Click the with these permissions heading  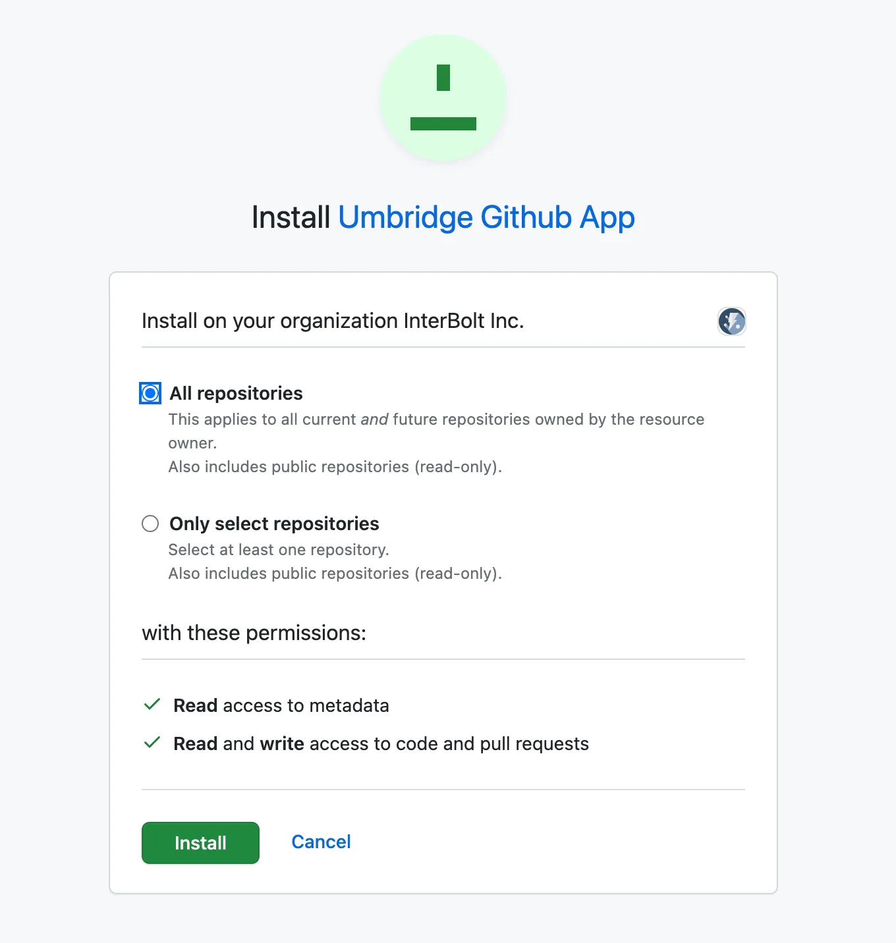254,633
